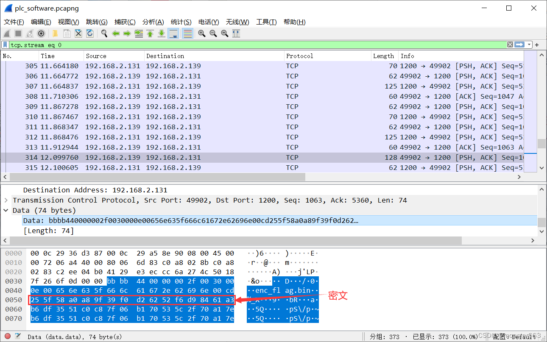This screenshot has height=342, width=547.
Task: Restart the current capture
Action: coord(30,33)
